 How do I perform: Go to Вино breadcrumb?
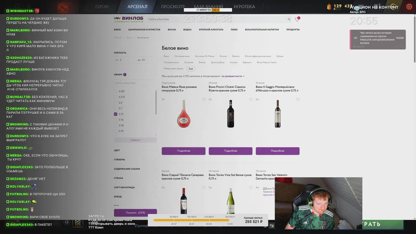(x=129, y=38)
